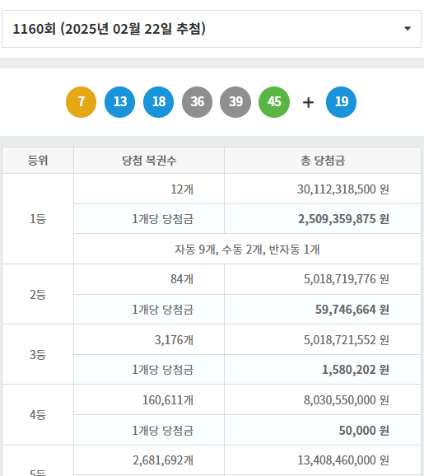
Task: Click 1개당 당첨금 label in 4등 row
Action: click(x=163, y=430)
